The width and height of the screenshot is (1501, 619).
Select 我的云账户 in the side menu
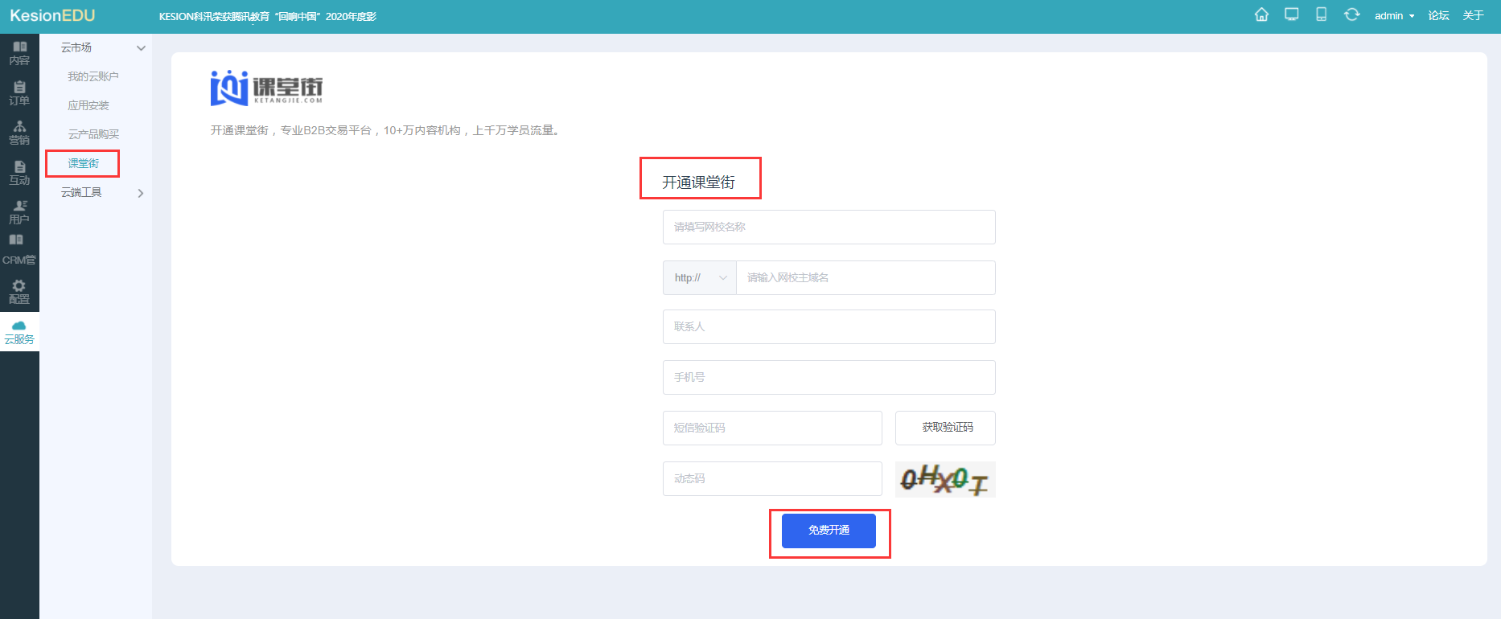[93, 76]
